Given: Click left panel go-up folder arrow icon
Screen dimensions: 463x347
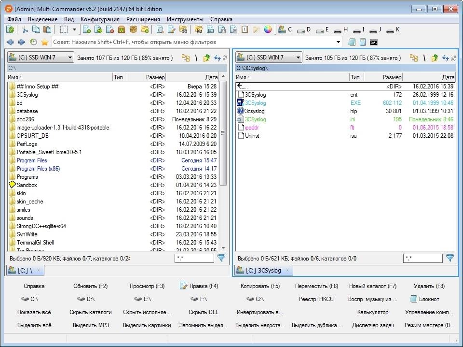Looking at the screenshot, I should tap(206, 58).
